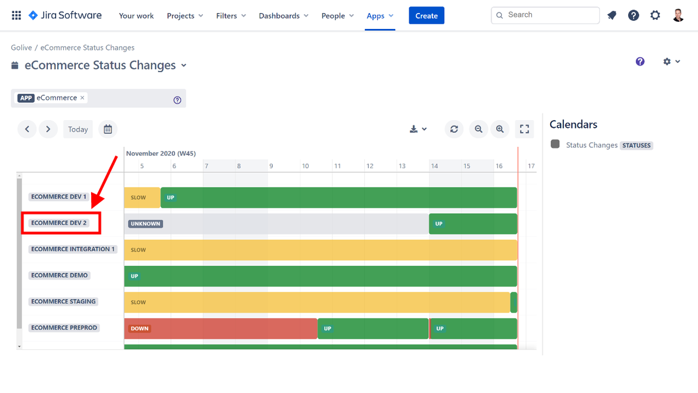Open the Jira help question mark icon
The image size is (698, 393).
coord(634,15)
